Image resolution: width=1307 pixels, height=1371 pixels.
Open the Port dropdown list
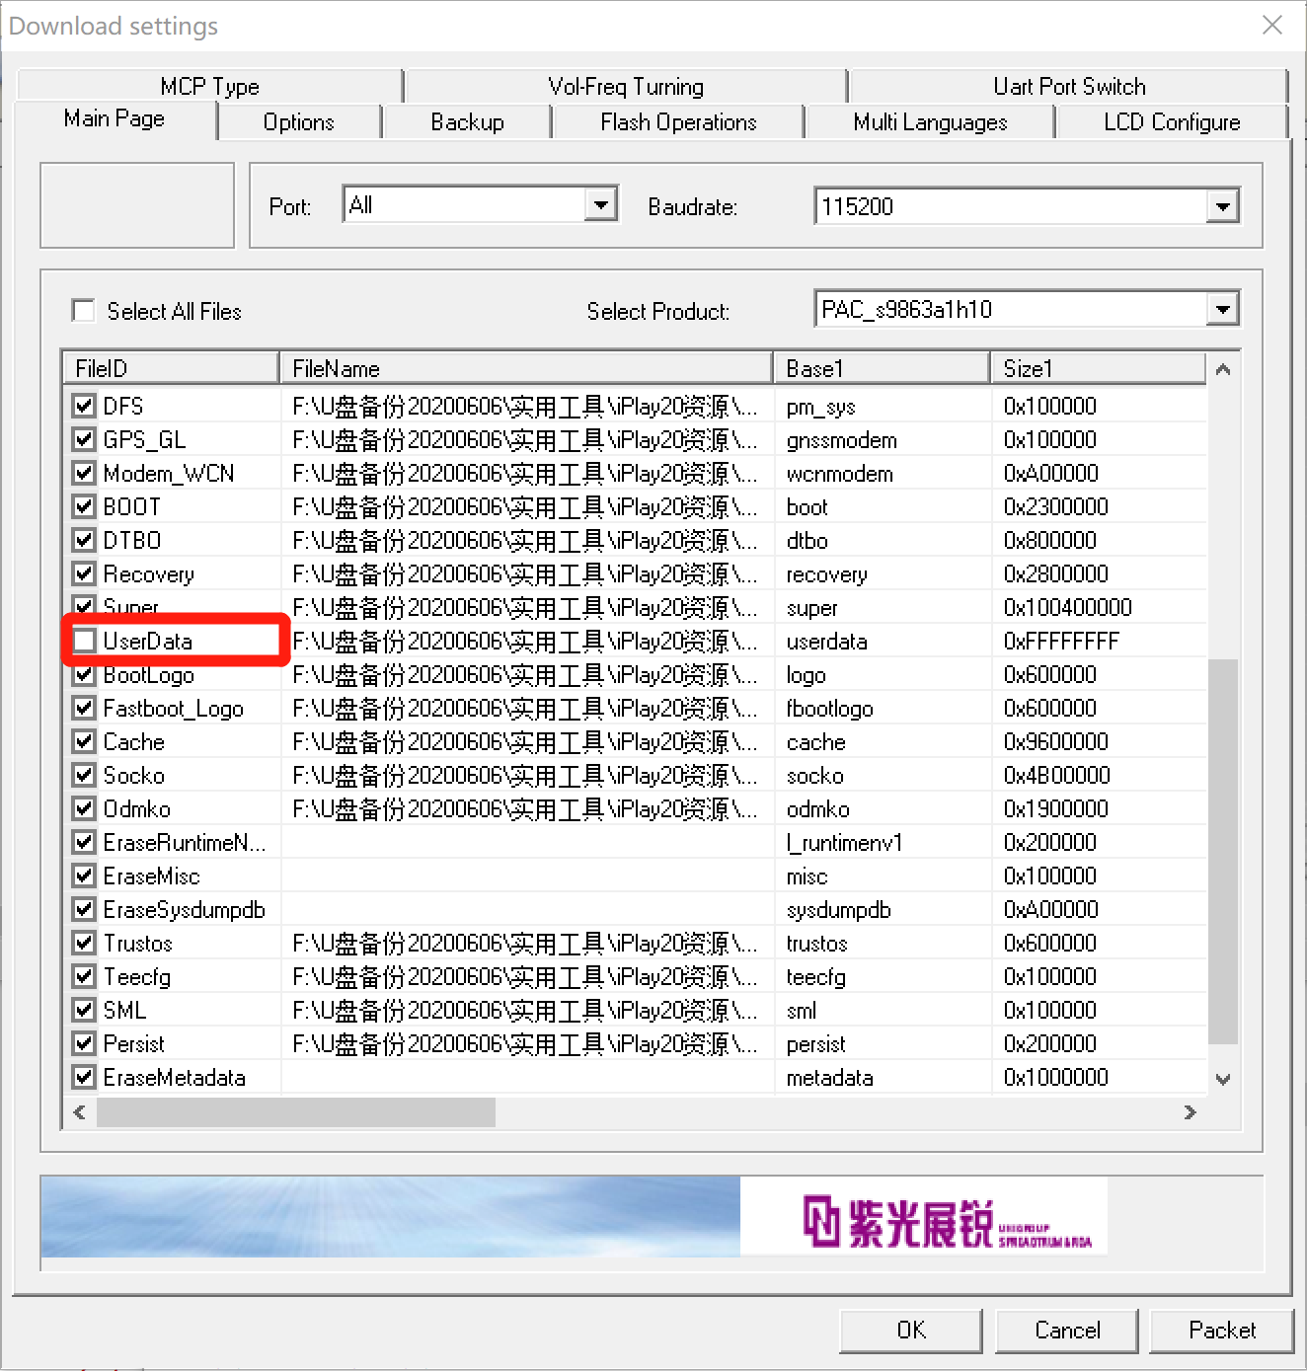(600, 205)
